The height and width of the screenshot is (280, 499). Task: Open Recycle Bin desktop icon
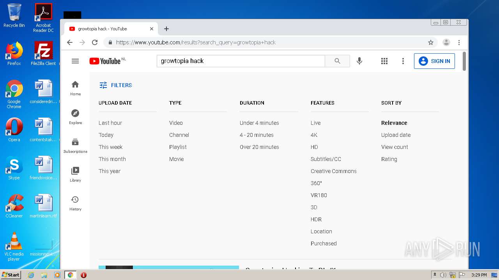[x=14, y=16]
